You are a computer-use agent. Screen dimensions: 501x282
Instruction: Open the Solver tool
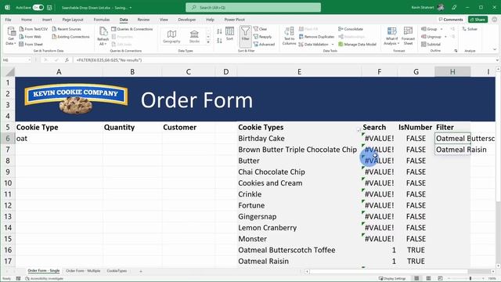tap(470, 29)
